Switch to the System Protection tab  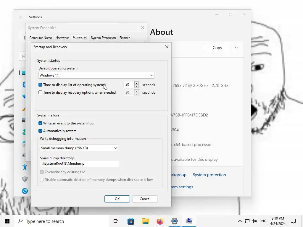(103, 38)
